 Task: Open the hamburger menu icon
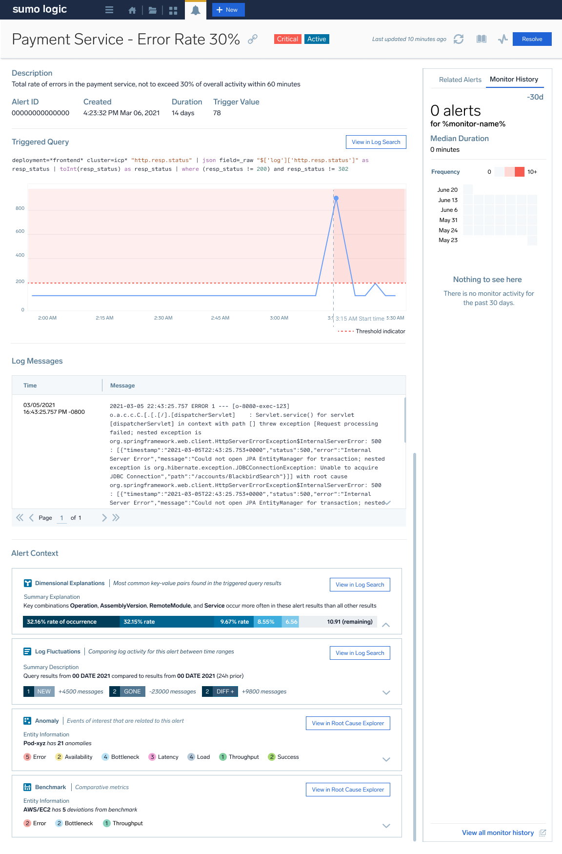point(109,10)
